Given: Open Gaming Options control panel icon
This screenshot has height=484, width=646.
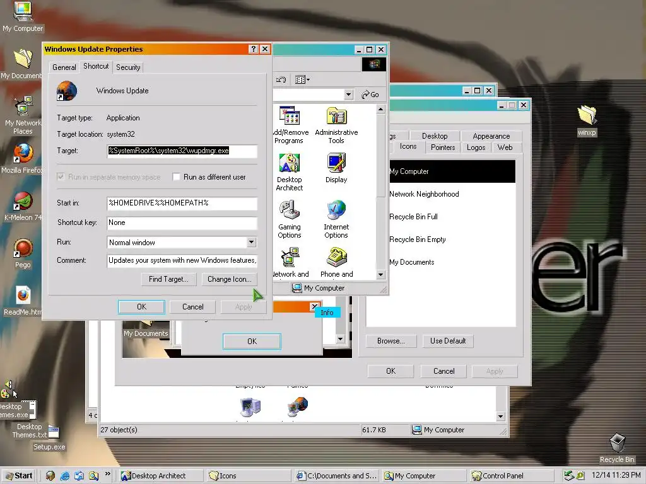Looking at the screenshot, I should tap(289, 219).
